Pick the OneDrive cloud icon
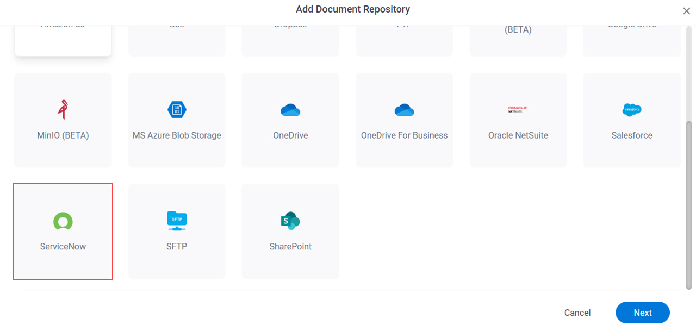 (290, 110)
